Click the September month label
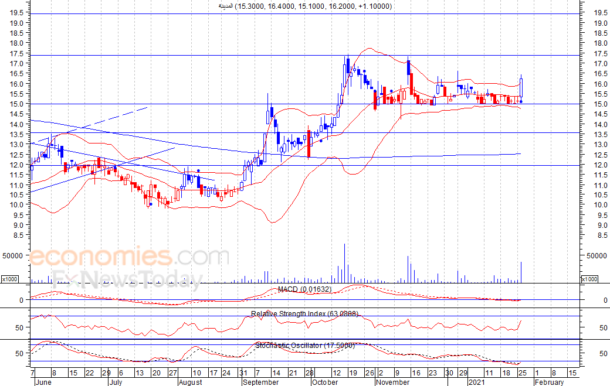Screen dimensions: 610x386 260,382
